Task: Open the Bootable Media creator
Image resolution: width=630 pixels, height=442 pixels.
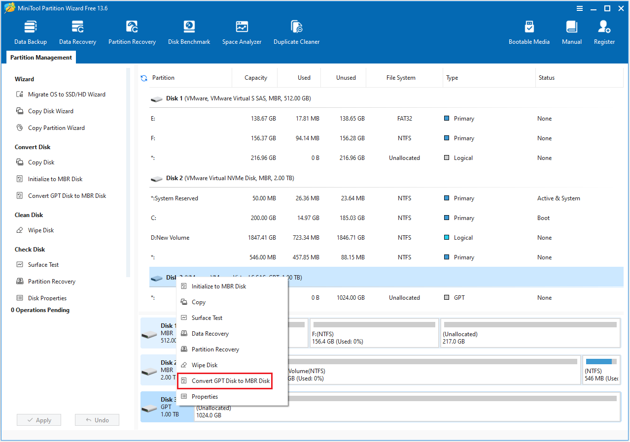Action: coord(529,31)
